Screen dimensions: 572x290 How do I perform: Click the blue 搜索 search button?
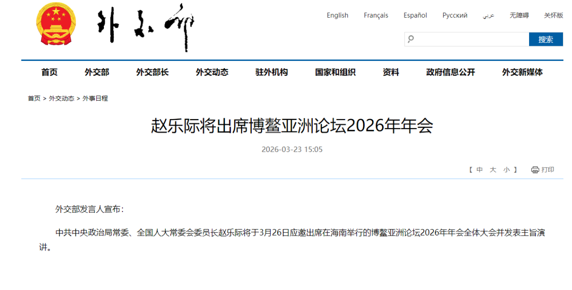pyautogui.click(x=545, y=40)
